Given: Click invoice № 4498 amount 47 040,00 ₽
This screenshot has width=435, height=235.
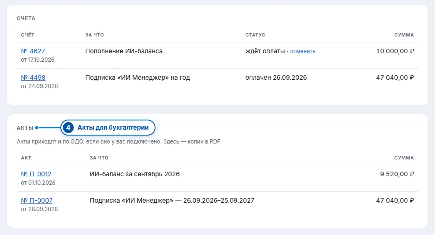Looking at the screenshot, I should pos(395,78).
